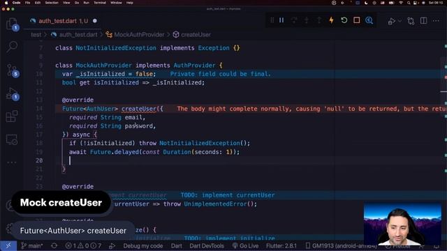447x251 pixels.
Task: Open remote window indicator in status bar
Action: pyautogui.click(x=8, y=245)
